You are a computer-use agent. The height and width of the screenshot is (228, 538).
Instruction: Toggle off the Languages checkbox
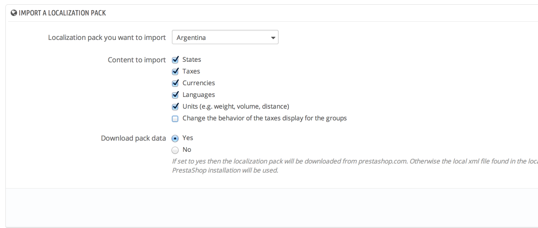click(x=175, y=95)
